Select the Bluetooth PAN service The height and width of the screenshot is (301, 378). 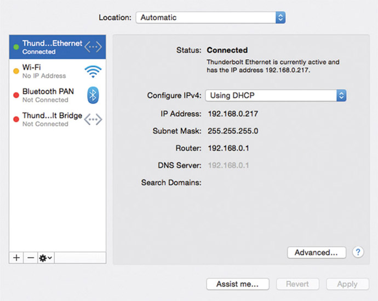[58, 95]
